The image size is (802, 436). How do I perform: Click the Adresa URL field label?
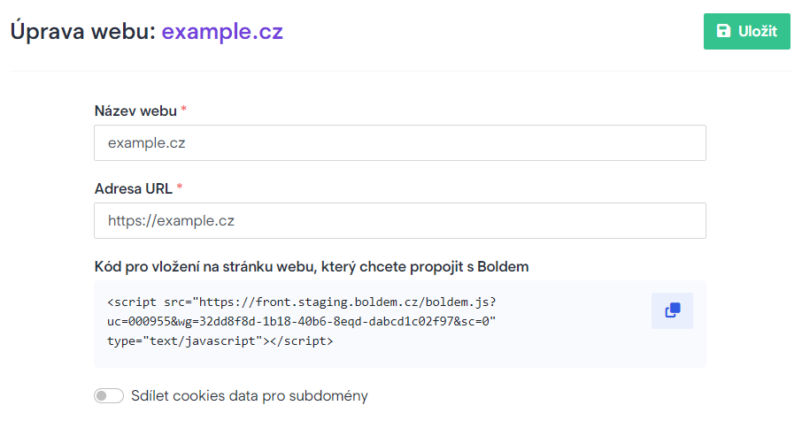134,188
